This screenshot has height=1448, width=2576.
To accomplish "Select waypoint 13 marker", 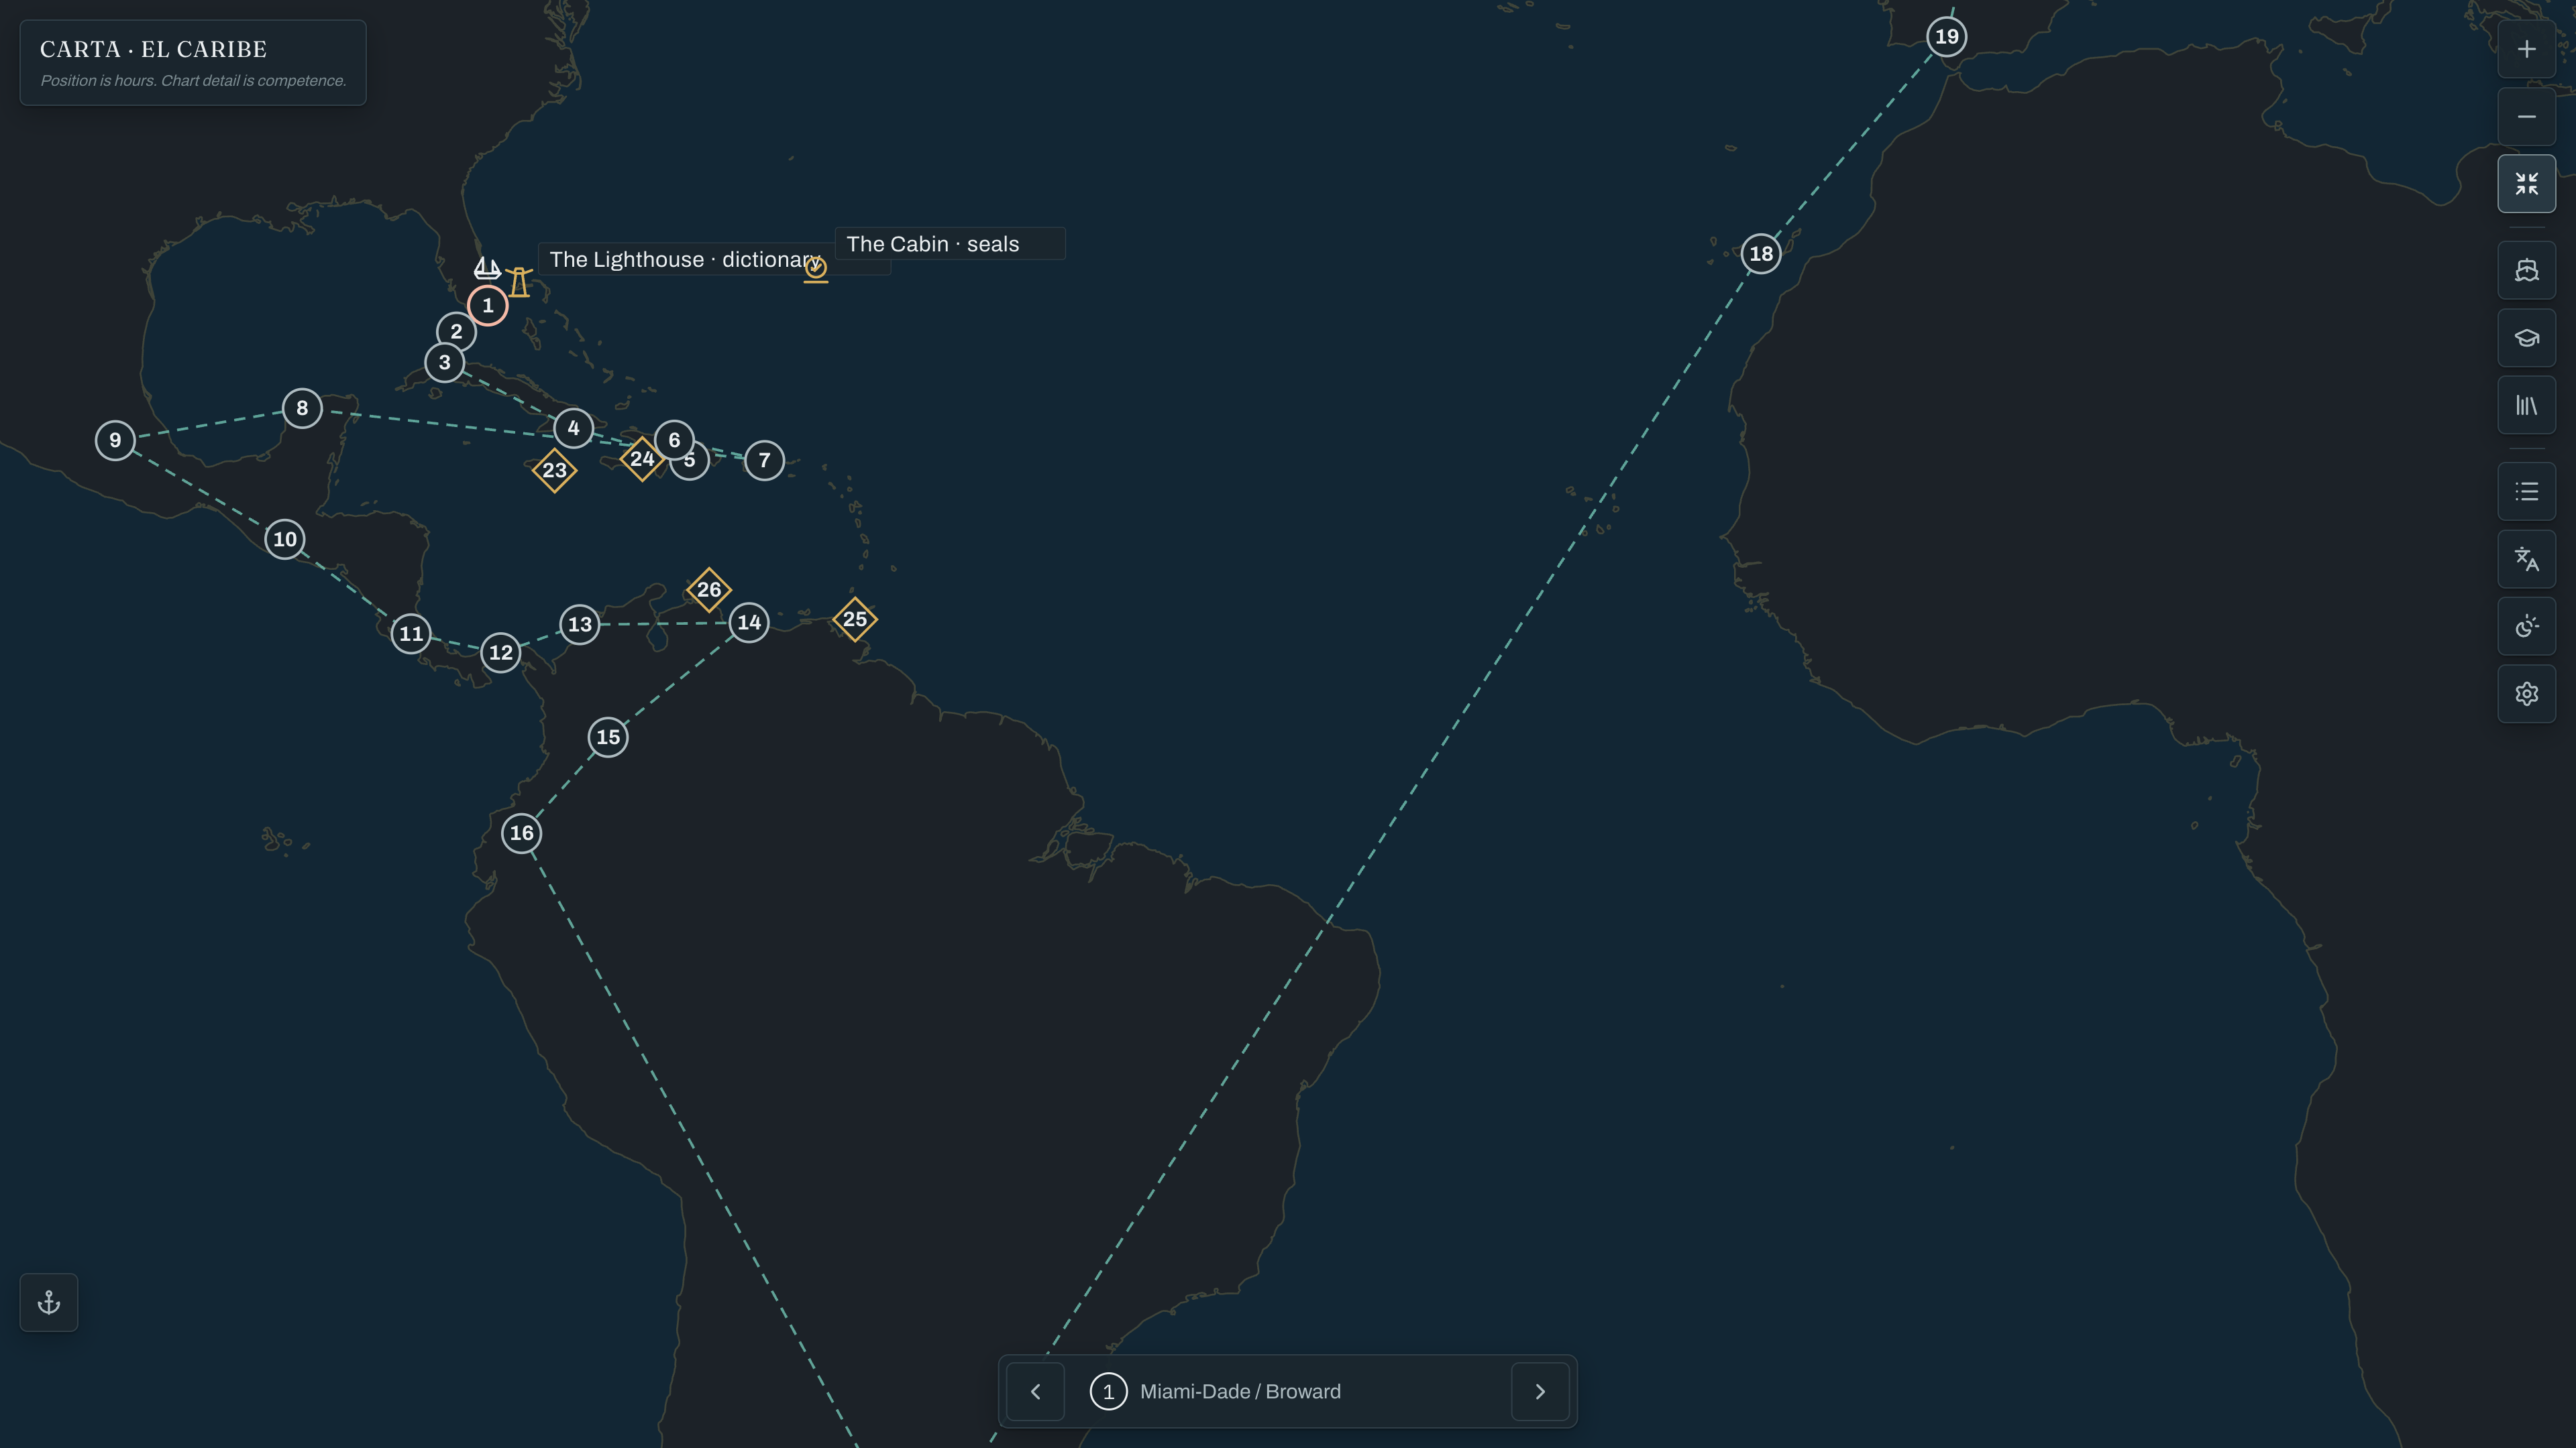I will 580,625.
